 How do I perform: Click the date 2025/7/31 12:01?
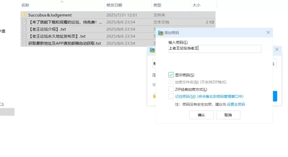(122, 15)
